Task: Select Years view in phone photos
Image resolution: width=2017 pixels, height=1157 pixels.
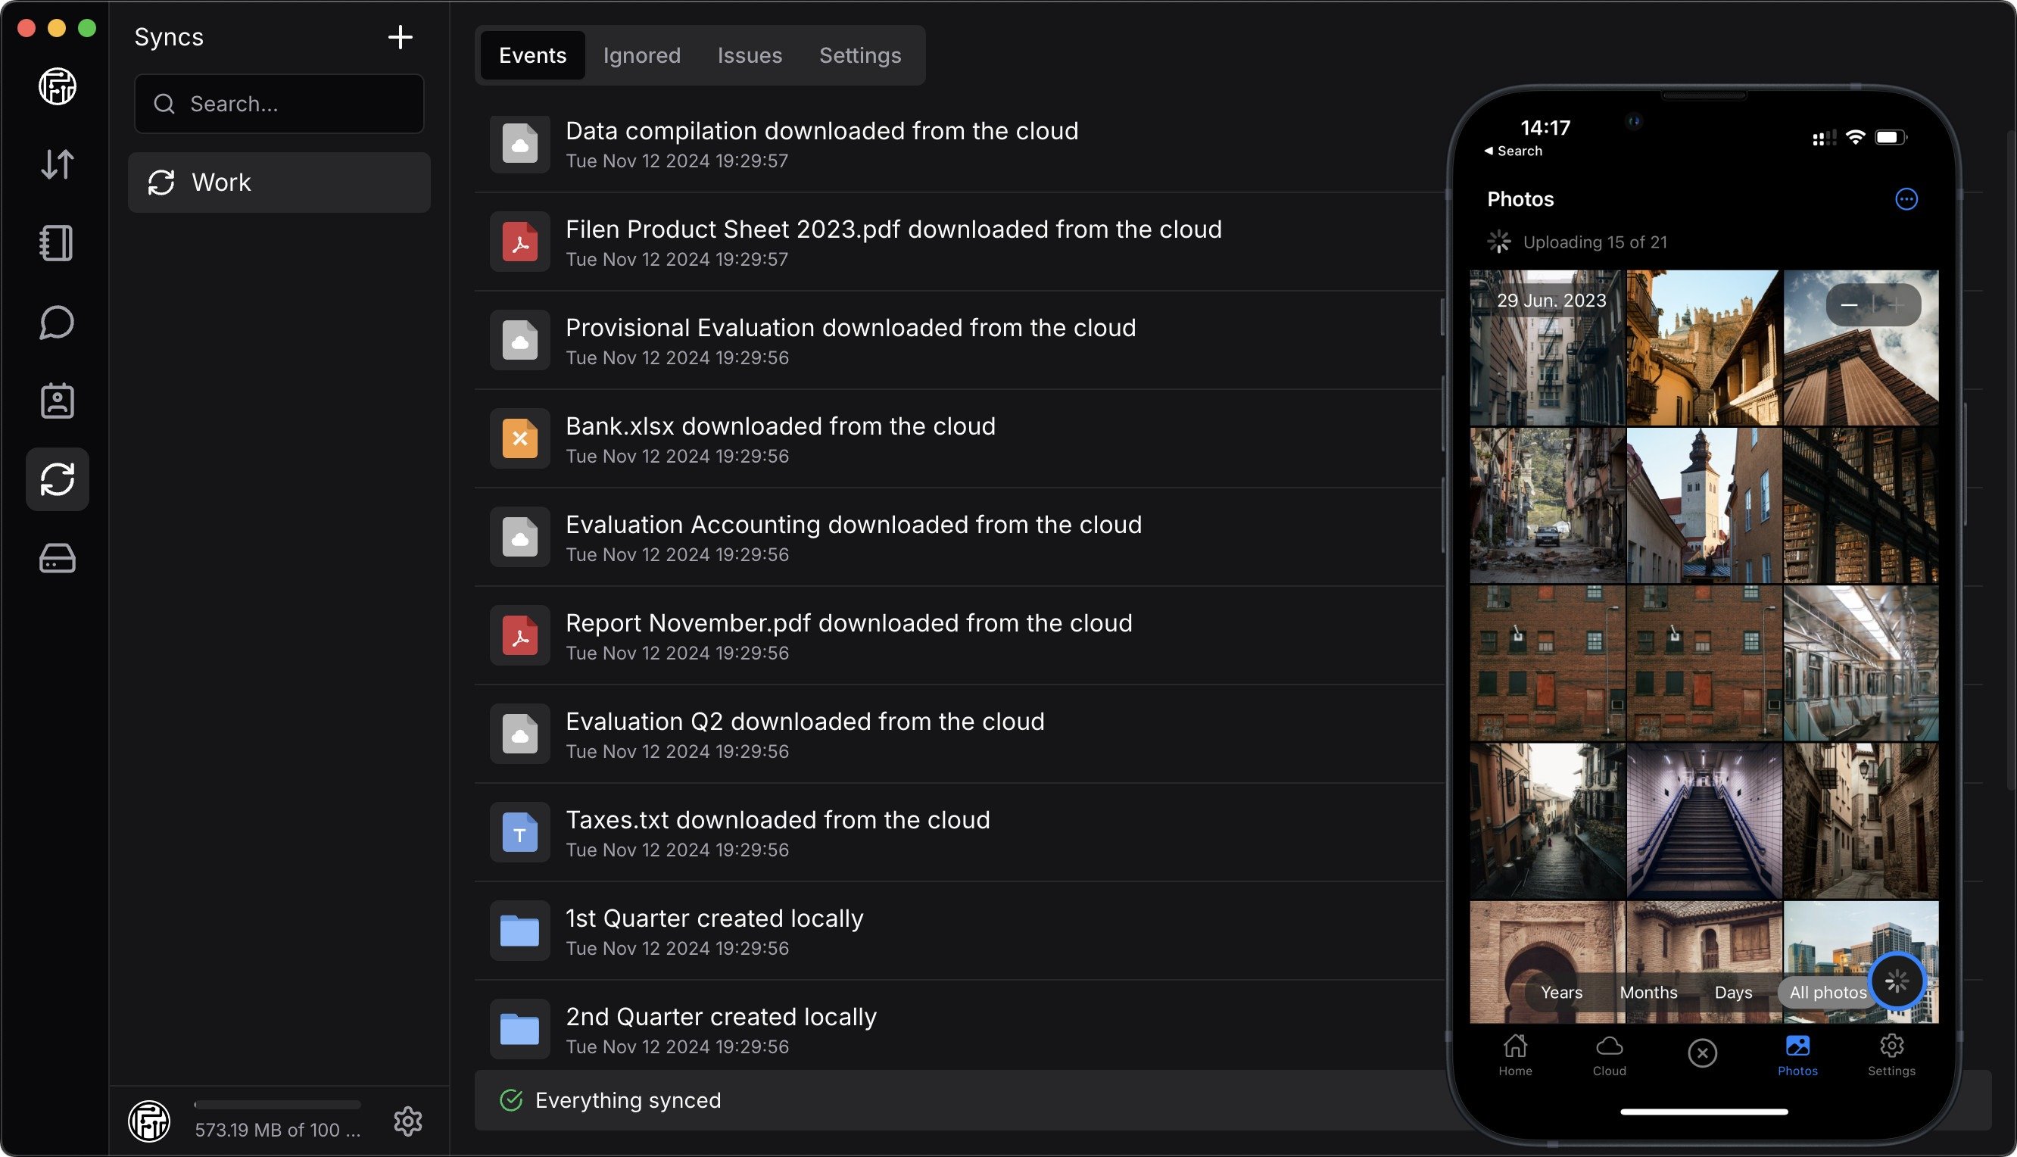Action: click(1561, 992)
